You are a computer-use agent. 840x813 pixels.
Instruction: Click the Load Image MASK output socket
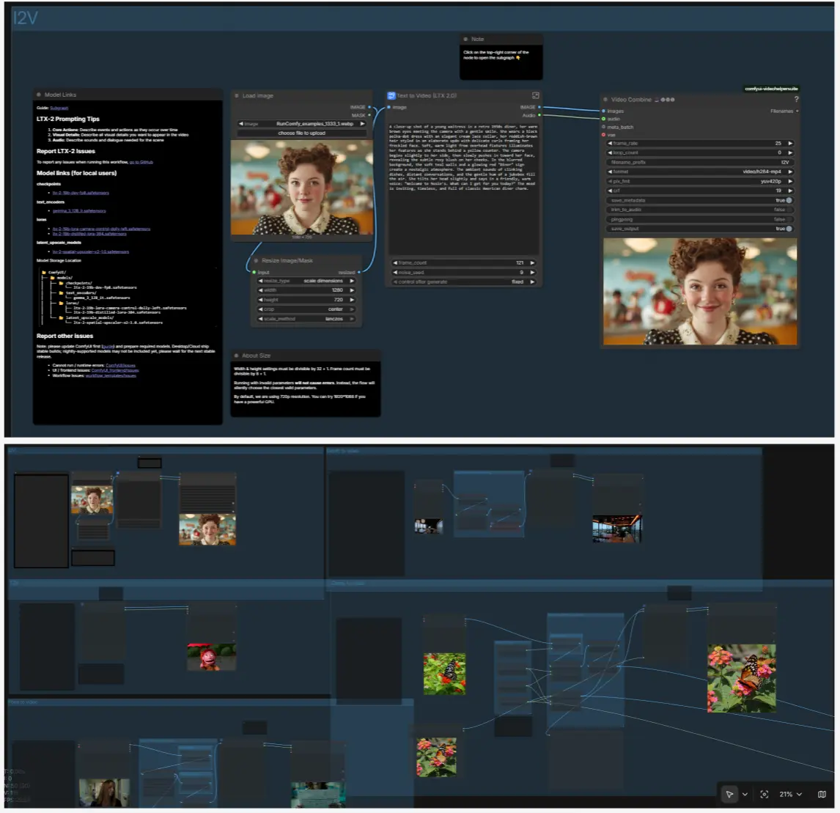pos(369,115)
